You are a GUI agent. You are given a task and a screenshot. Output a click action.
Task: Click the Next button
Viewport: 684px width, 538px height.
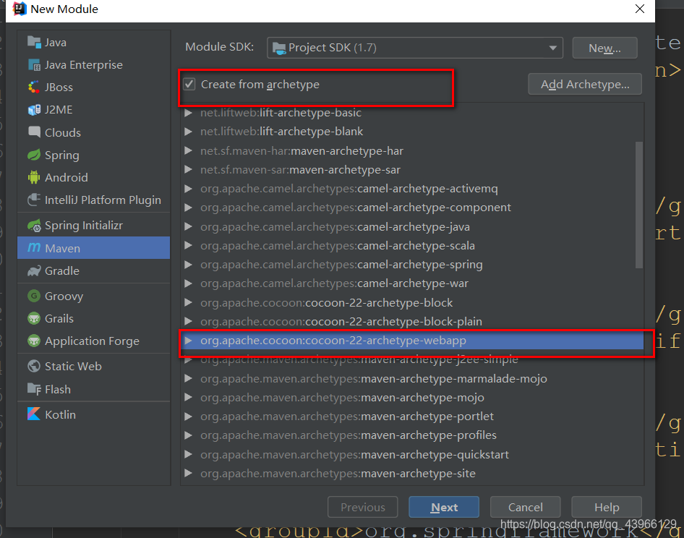444,507
